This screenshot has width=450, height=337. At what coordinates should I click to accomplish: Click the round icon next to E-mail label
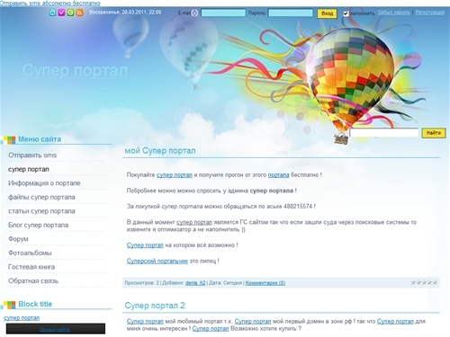tap(194, 13)
